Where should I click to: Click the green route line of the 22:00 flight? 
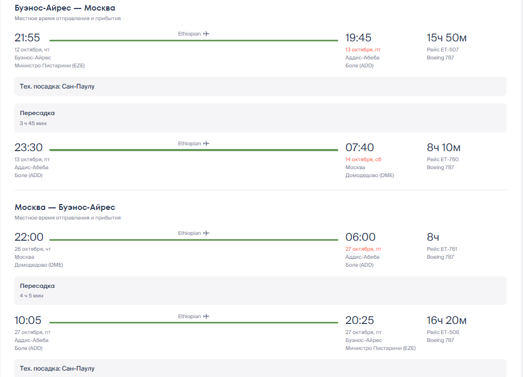[x=194, y=240]
